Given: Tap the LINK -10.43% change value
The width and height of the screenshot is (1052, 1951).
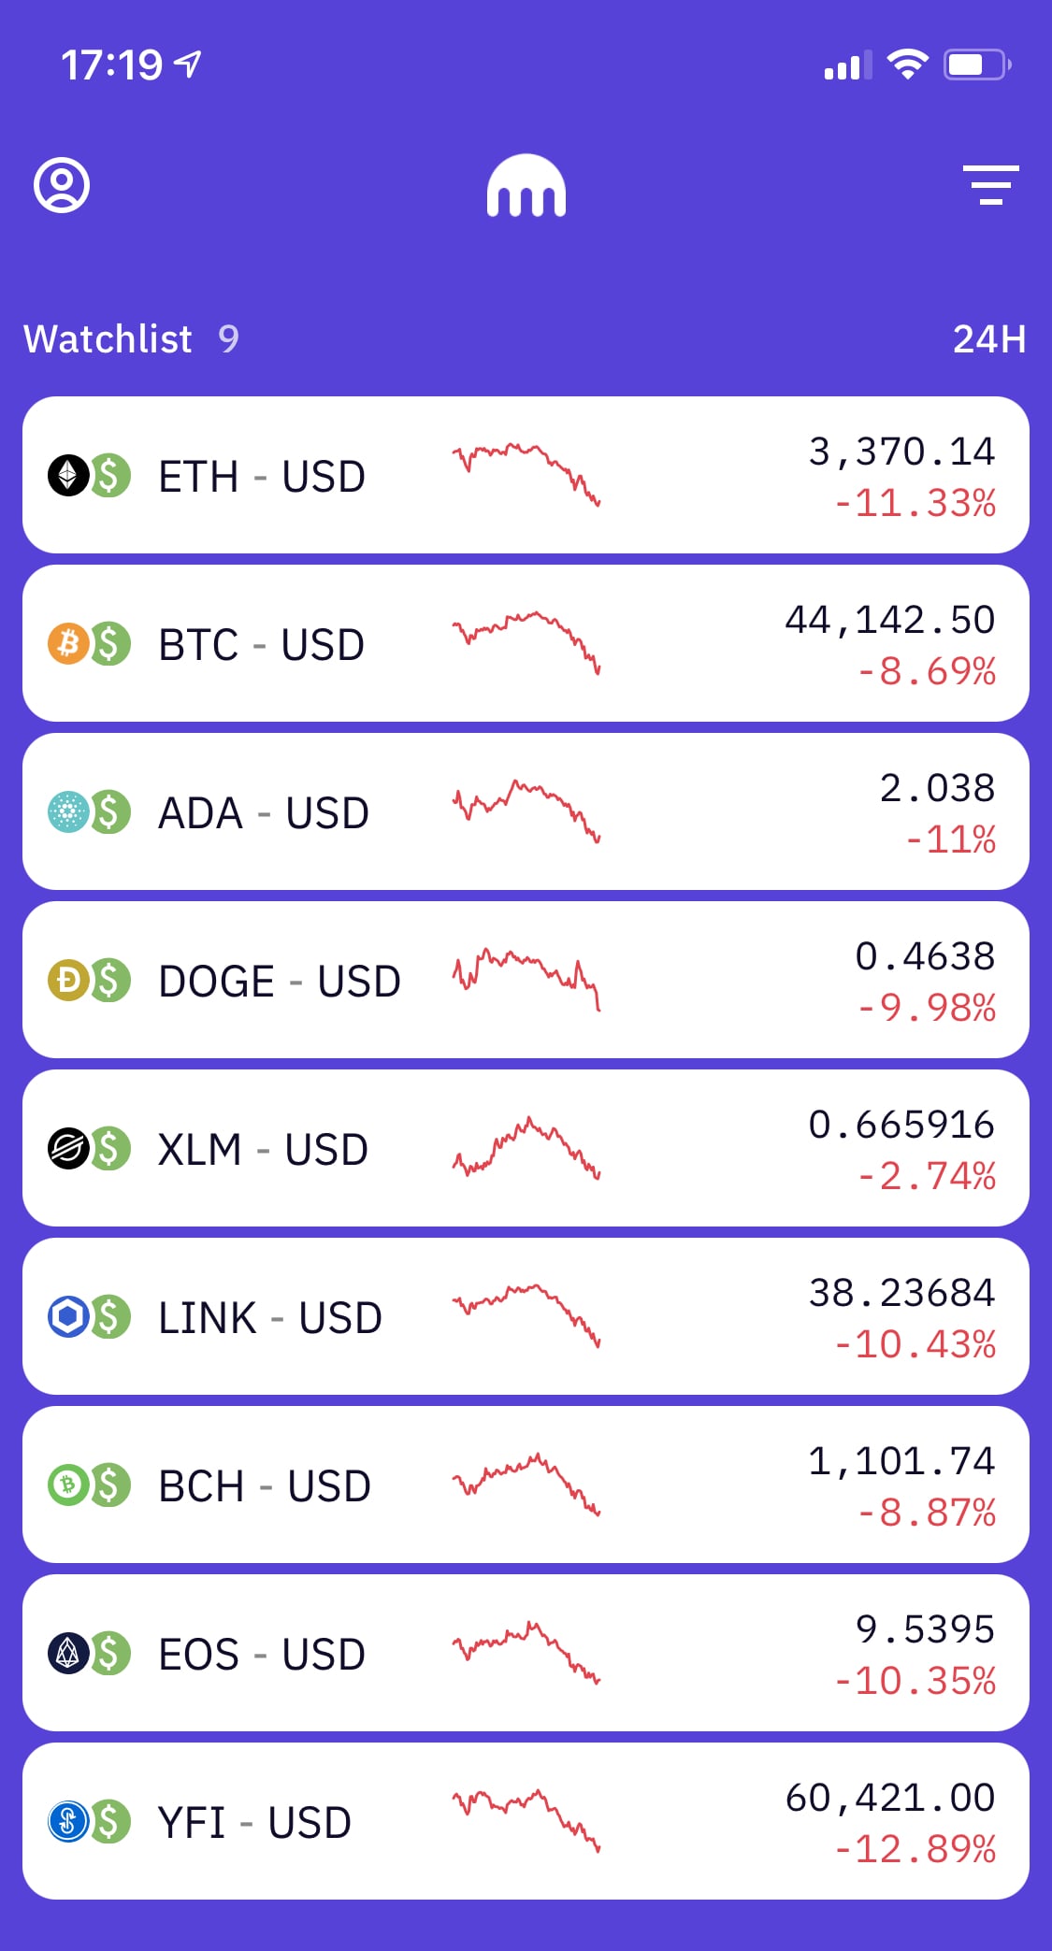Looking at the screenshot, I should 915,1344.
